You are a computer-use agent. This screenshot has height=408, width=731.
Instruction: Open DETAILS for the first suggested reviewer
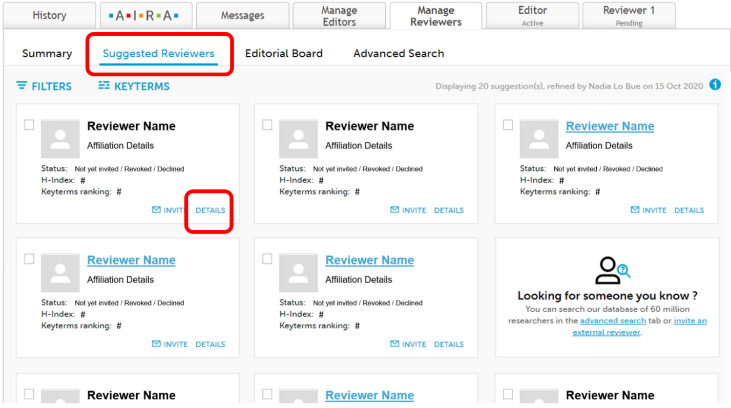point(210,210)
